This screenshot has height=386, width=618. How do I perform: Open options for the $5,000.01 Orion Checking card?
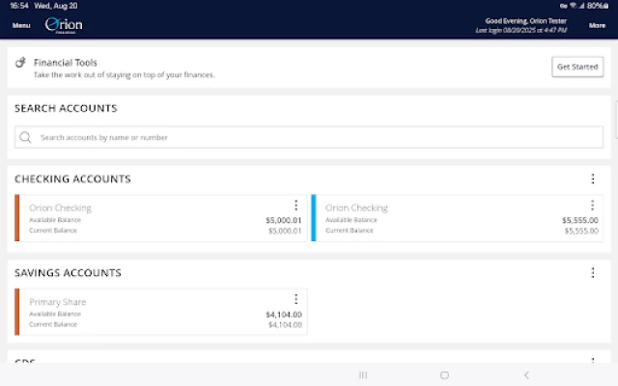click(295, 205)
